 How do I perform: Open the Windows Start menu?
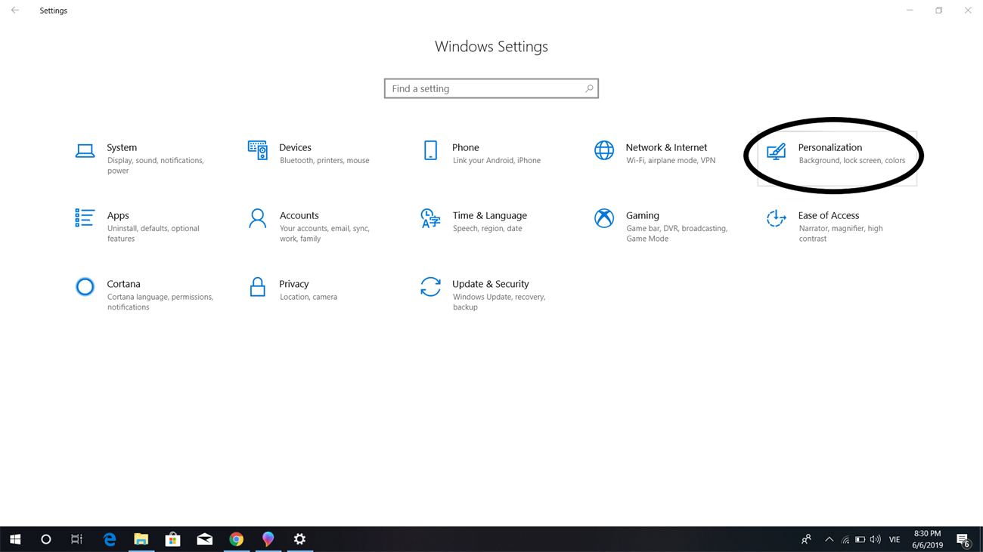coord(15,539)
